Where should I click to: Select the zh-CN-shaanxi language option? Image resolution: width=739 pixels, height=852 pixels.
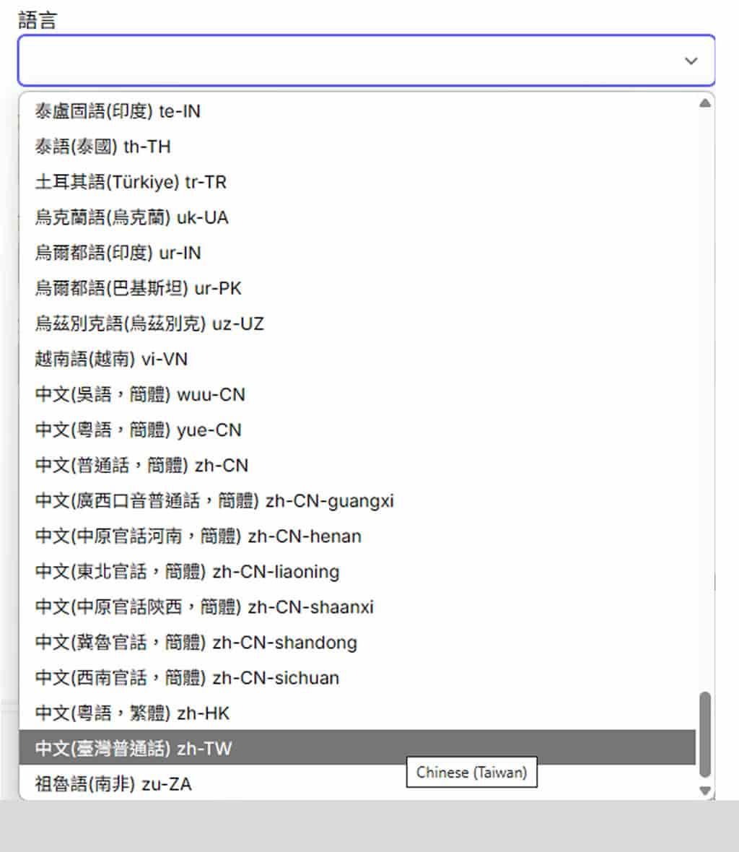357,607
